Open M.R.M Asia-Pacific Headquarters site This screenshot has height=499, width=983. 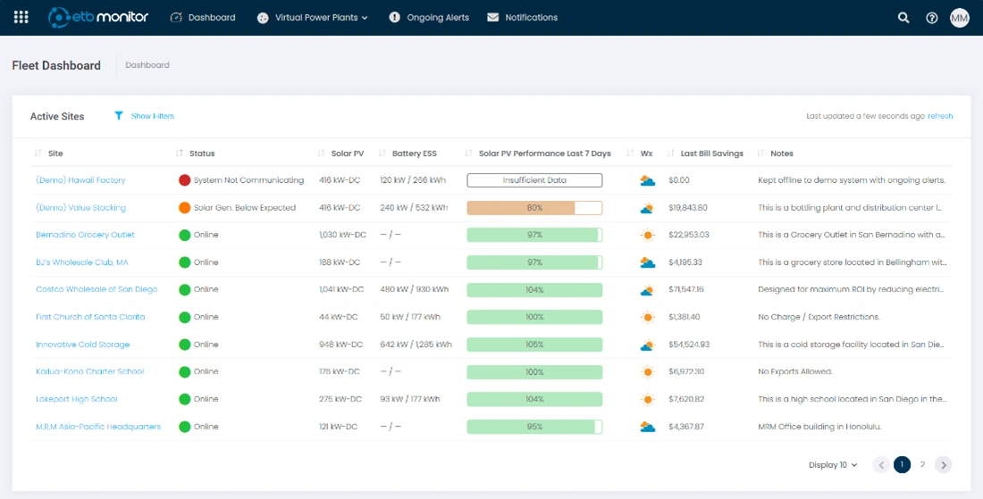98,427
